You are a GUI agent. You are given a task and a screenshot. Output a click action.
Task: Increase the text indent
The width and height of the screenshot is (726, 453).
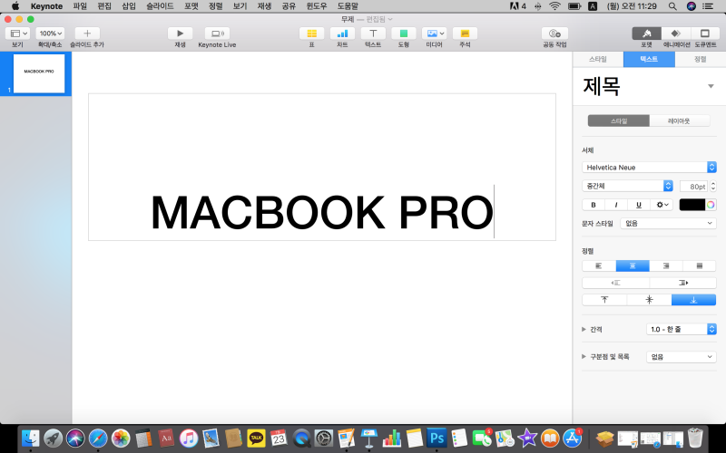(683, 283)
